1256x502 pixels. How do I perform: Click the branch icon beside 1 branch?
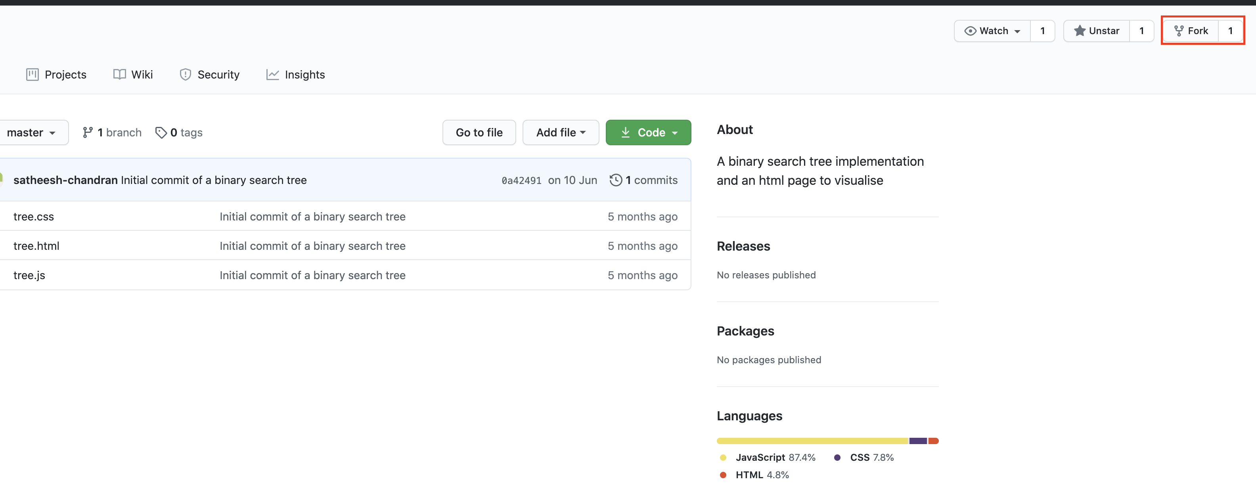88,133
